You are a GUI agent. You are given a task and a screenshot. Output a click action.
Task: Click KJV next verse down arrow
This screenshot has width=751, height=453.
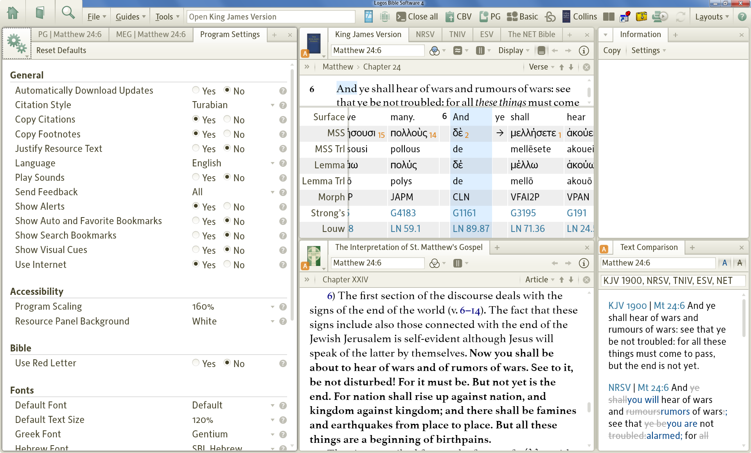click(x=571, y=67)
